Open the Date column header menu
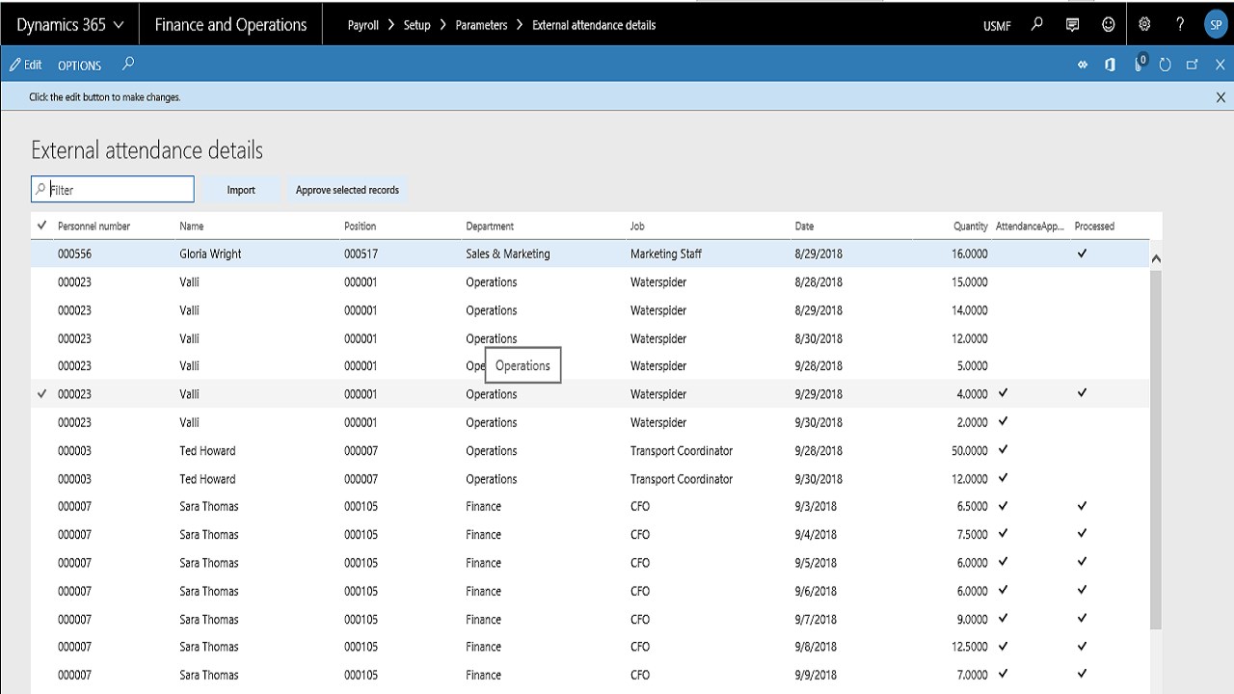The height and width of the screenshot is (694, 1234). [x=804, y=227]
